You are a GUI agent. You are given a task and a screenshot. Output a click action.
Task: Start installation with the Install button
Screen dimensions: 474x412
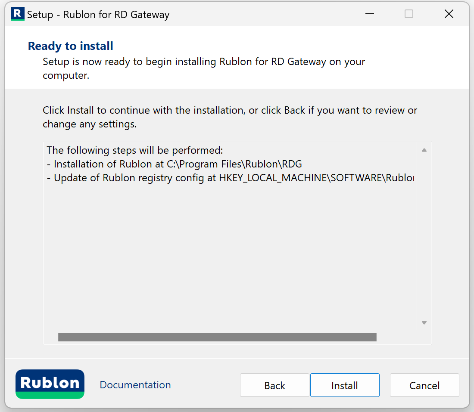pos(345,385)
